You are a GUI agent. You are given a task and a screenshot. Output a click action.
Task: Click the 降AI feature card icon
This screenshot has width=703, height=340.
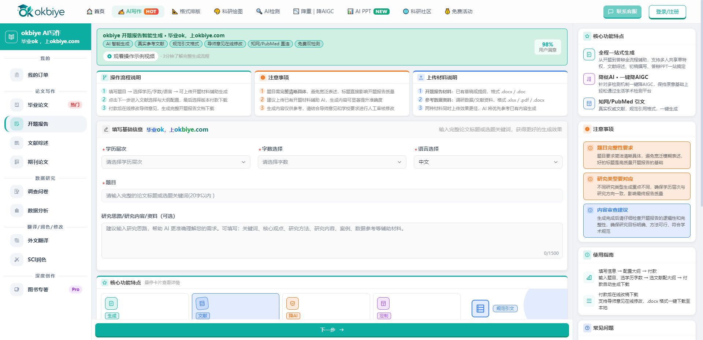tap(293, 303)
